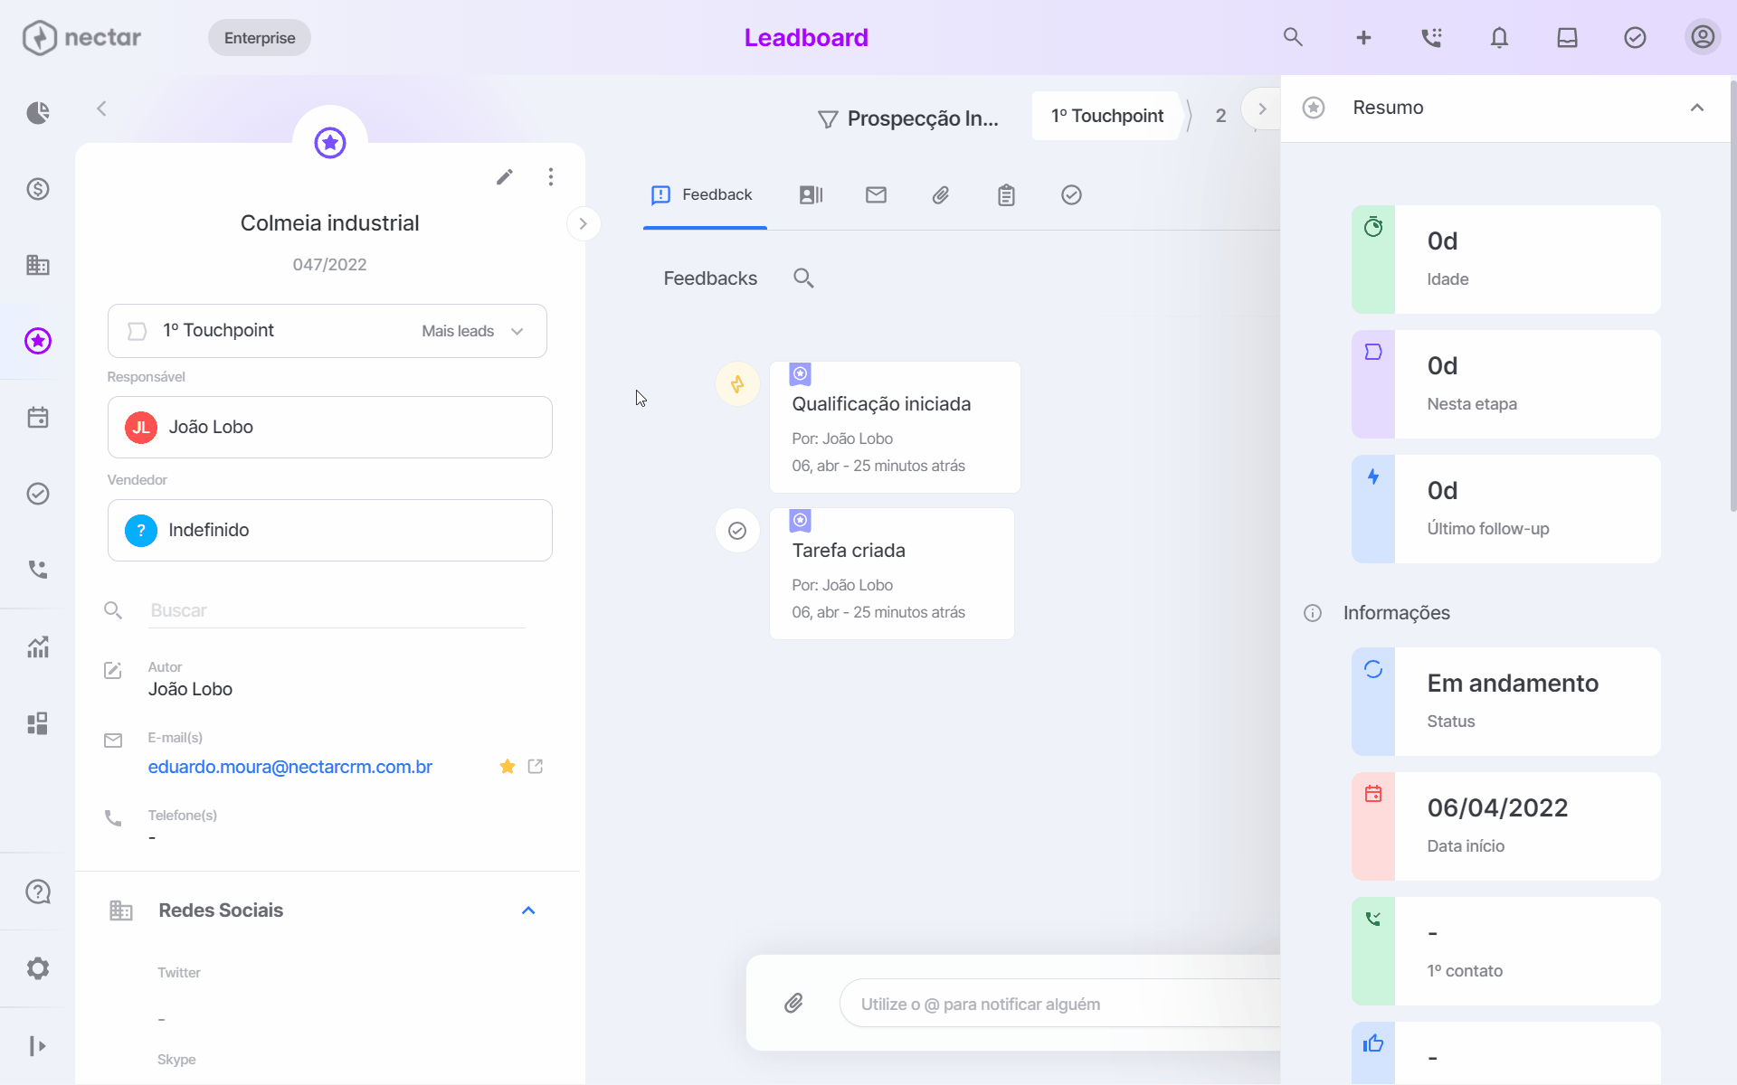
Task: Click the Enterprise plan badge
Action: tap(260, 38)
